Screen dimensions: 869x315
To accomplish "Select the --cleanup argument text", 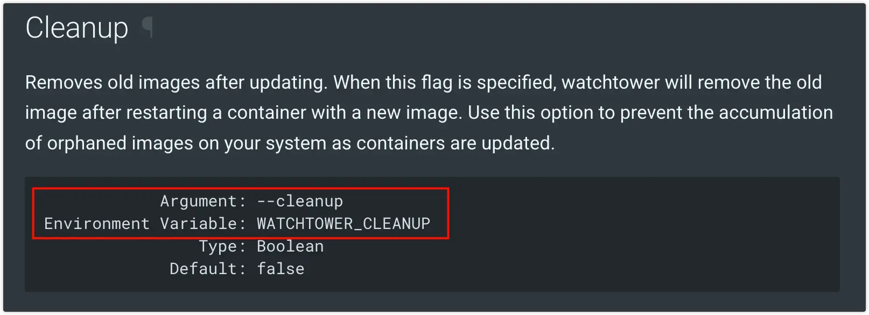I will 300,201.
